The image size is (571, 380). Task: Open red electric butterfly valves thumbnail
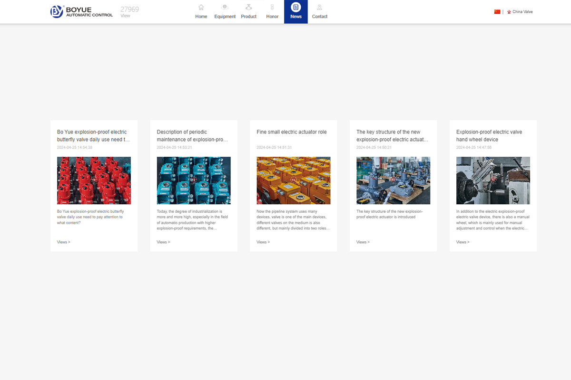[94, 180]
